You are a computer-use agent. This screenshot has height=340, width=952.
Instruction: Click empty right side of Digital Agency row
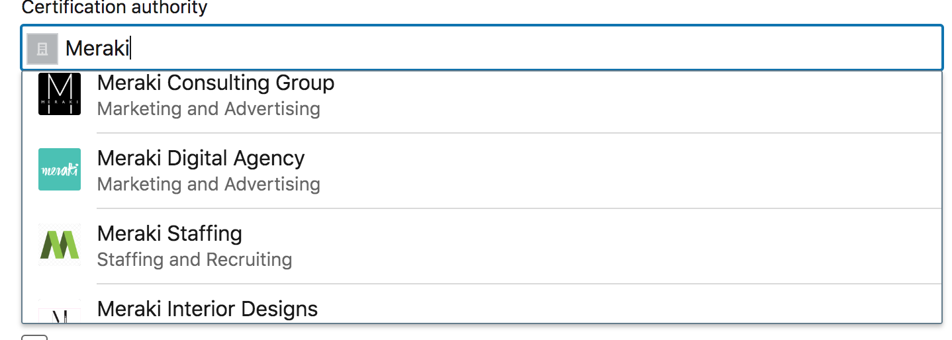point(662,170)
